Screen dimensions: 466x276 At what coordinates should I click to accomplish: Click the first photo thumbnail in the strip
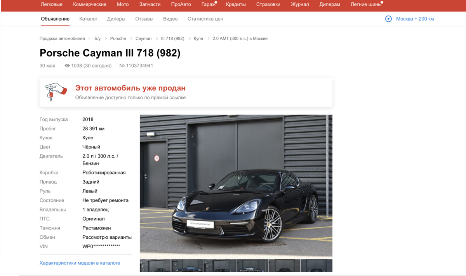[x=155, y=266]
